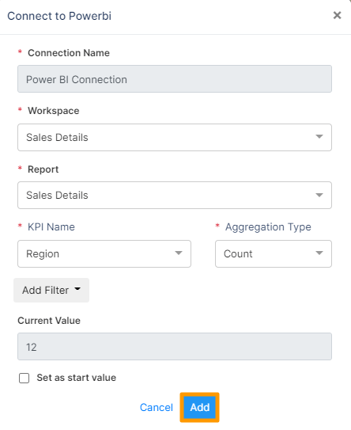The image size is (351, 430).
Task: Click the Current Value field showing 12
Action: [x=175, y=347]
